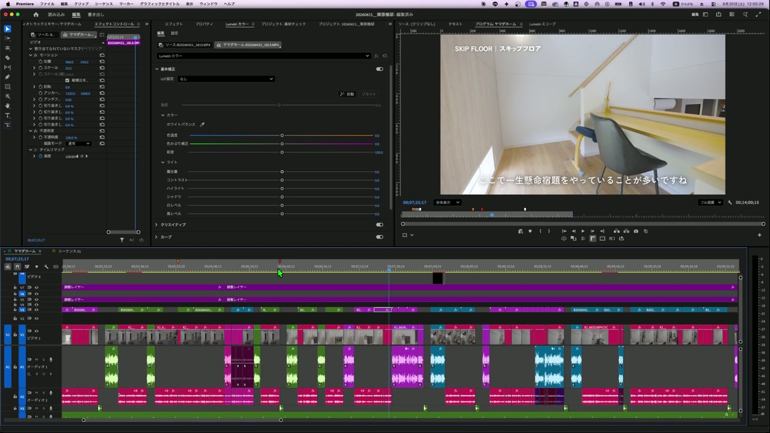Click the timeline timecode 00;07;25;17

click(17, 259)
